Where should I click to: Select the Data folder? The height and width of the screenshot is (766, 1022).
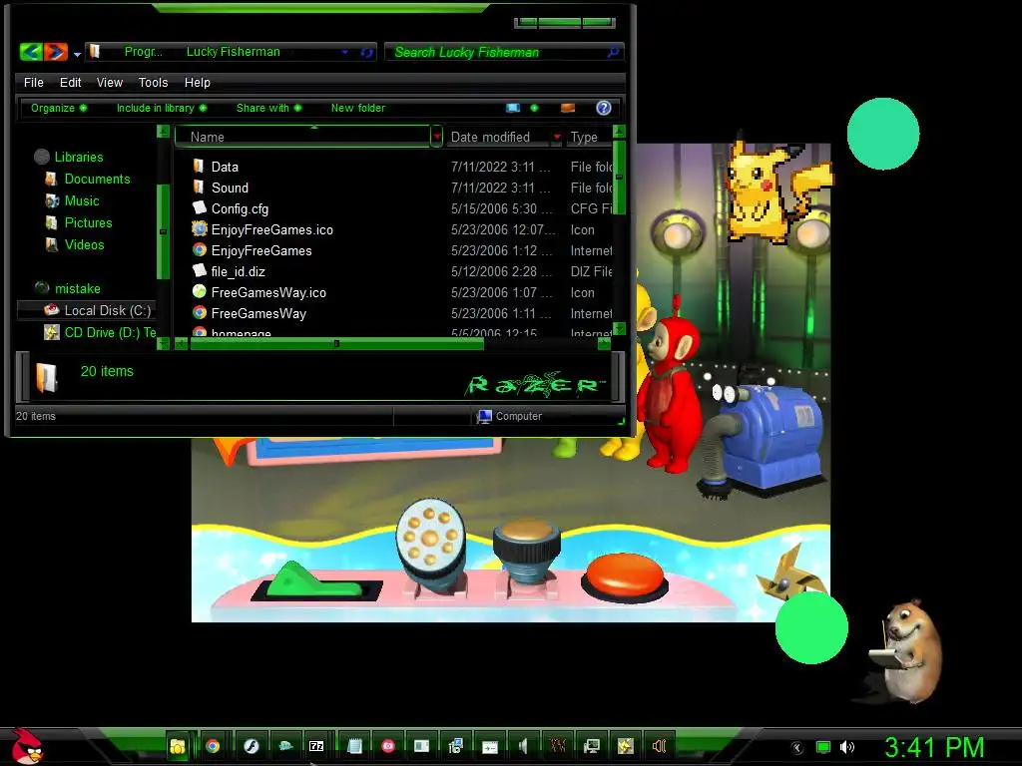click(225, 167)
